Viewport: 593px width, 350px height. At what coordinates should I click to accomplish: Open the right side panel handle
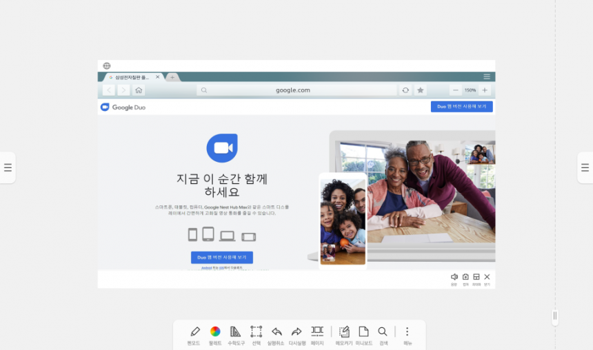(585, 167)
